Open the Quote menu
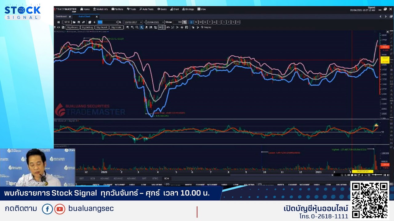 click(162, 9)
